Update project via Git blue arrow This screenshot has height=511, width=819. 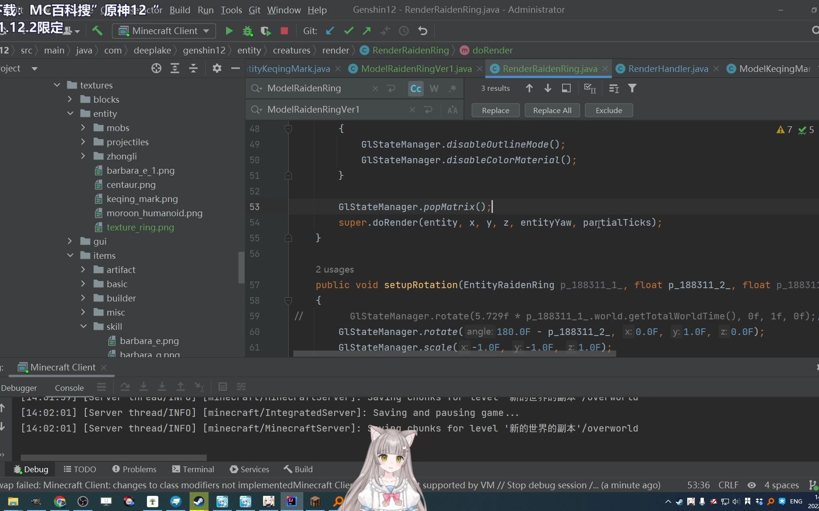[x=330, y=31]
